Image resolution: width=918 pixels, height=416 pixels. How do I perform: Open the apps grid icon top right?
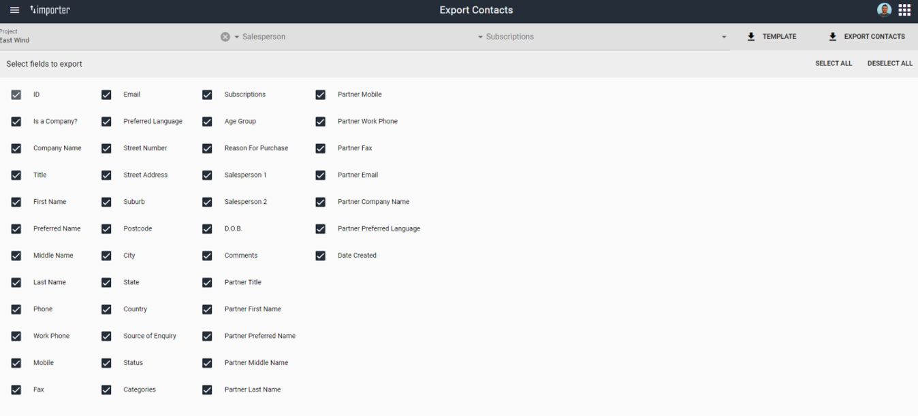coord(905,10)
